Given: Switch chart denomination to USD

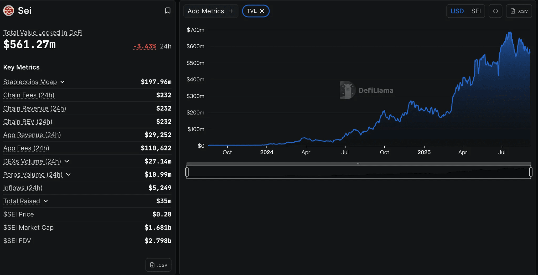Looking at the screenshot, I should click(x=457, y=11).
